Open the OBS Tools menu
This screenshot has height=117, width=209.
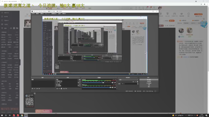[x=60, y=14]
